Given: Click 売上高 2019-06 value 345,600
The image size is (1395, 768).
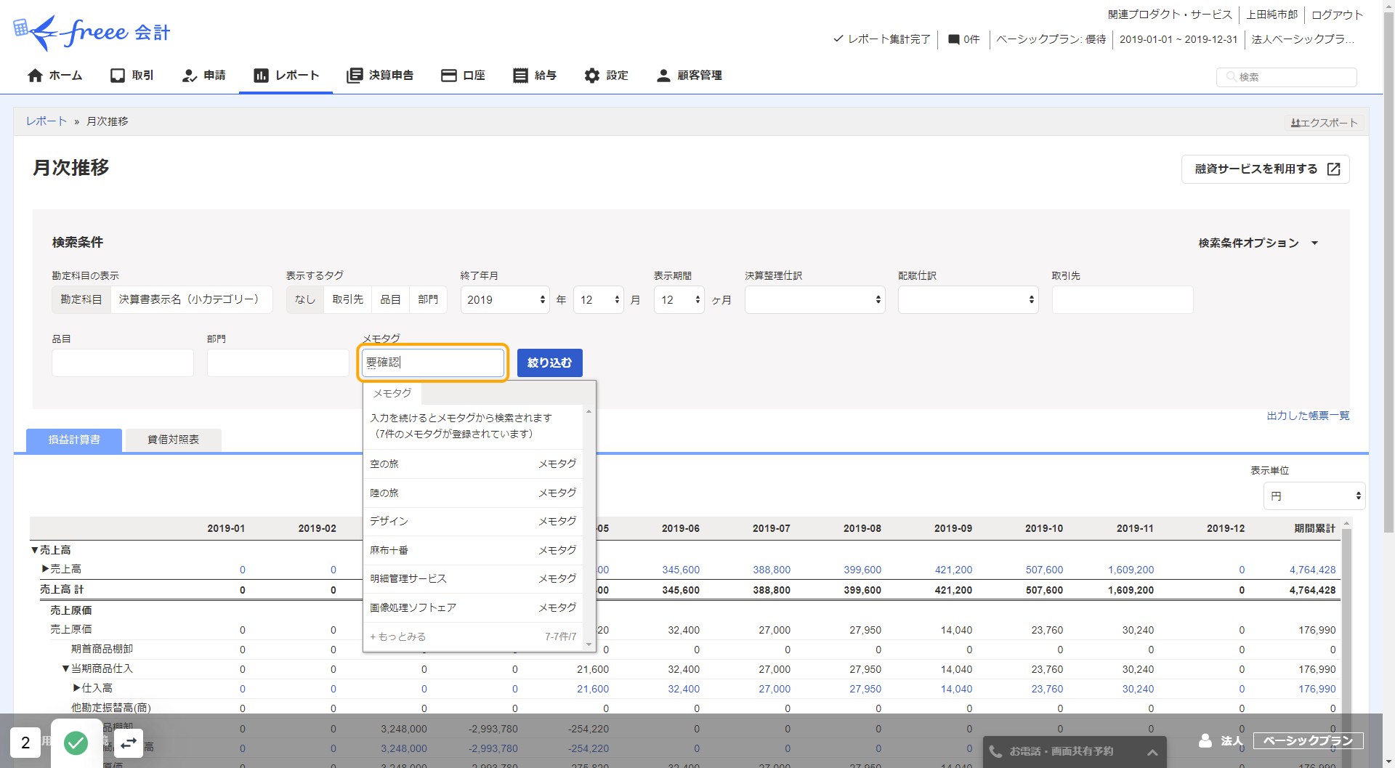Looking at the screenshot, I should tap(681, 570).
